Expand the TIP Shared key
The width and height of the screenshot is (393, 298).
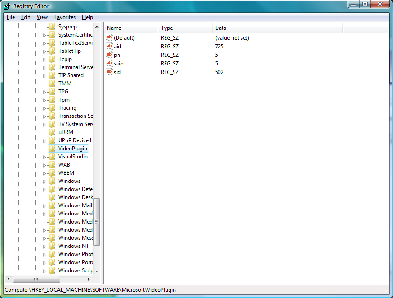44,76
